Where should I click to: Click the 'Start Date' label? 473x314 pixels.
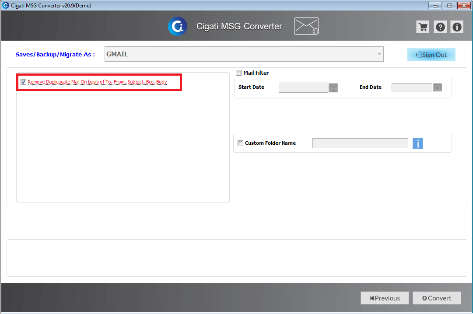(251, 87)
